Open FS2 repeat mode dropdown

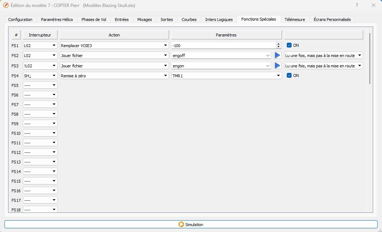coord(323,56)
